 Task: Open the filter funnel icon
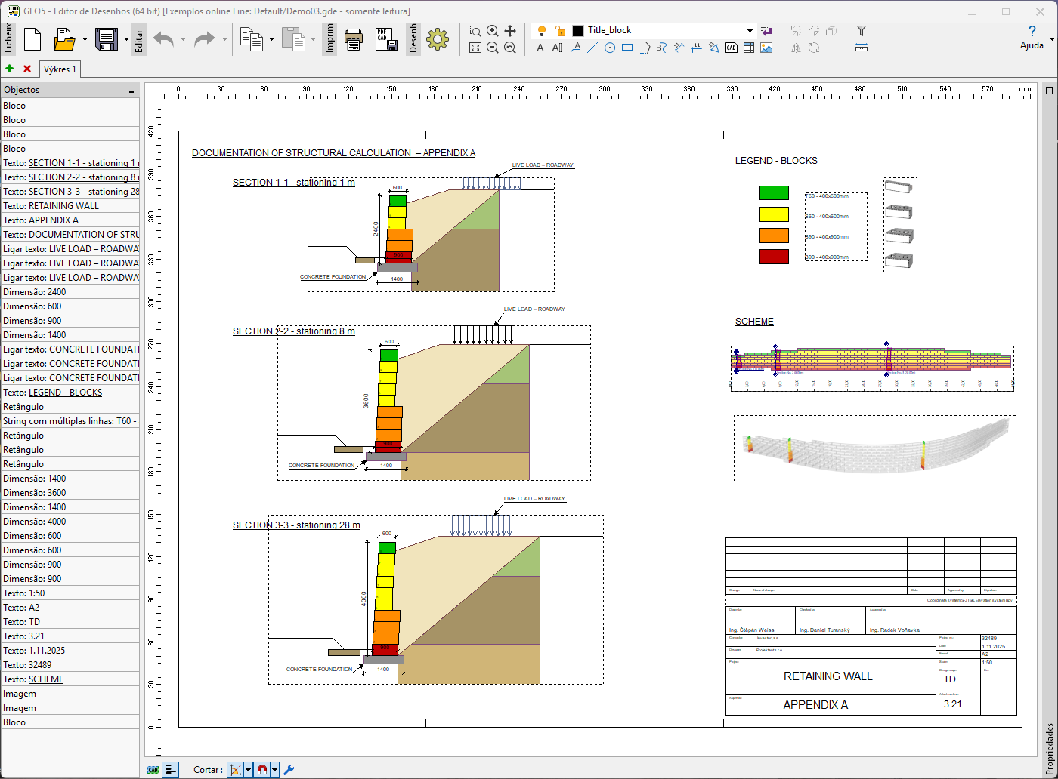pyautogui.click(x=861, y=31)
